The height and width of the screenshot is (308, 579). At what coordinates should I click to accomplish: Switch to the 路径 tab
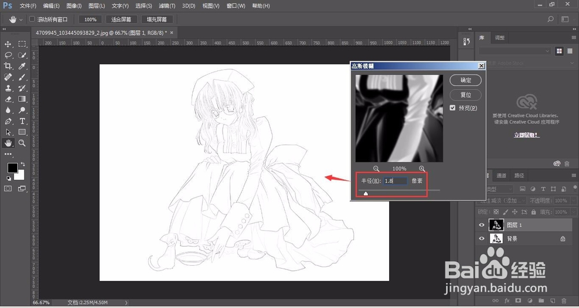(519, 175)
